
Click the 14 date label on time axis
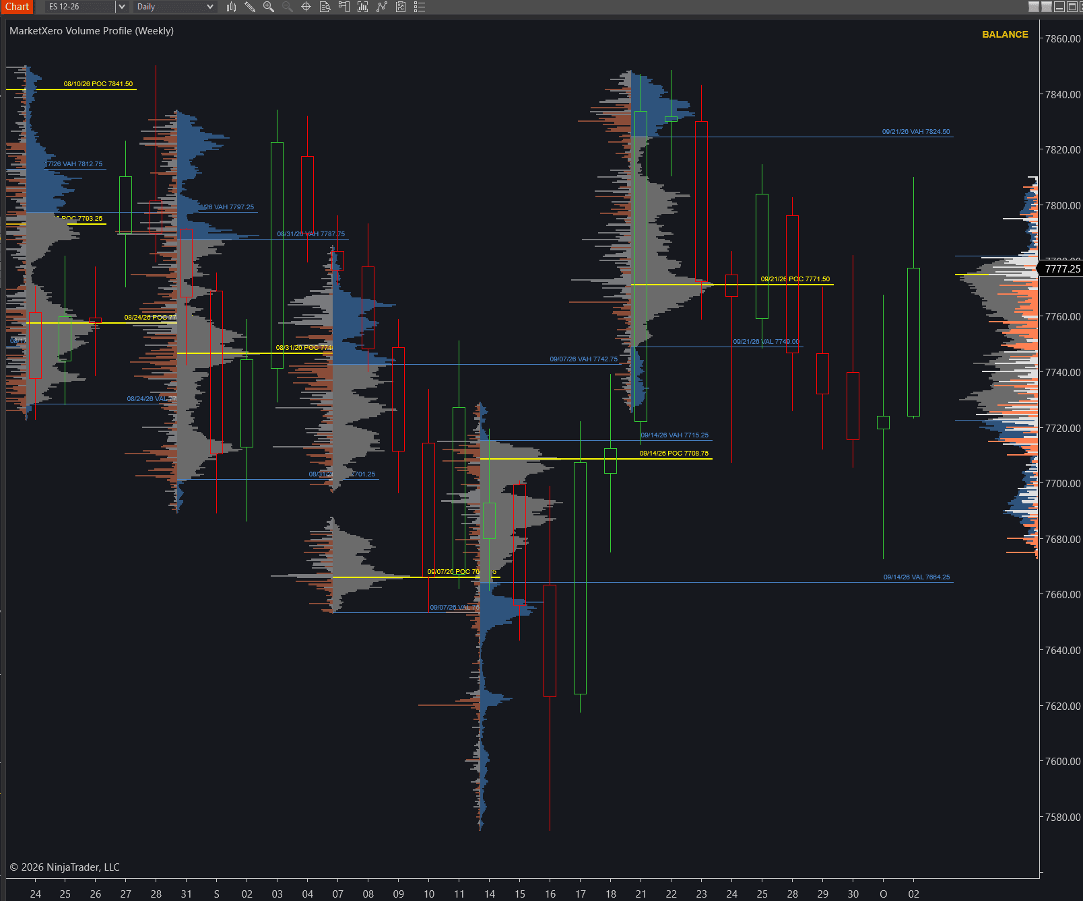tap(490, 894)
